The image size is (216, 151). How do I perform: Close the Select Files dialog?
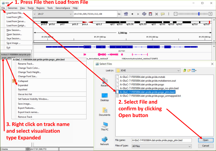[x=212, y=64]
